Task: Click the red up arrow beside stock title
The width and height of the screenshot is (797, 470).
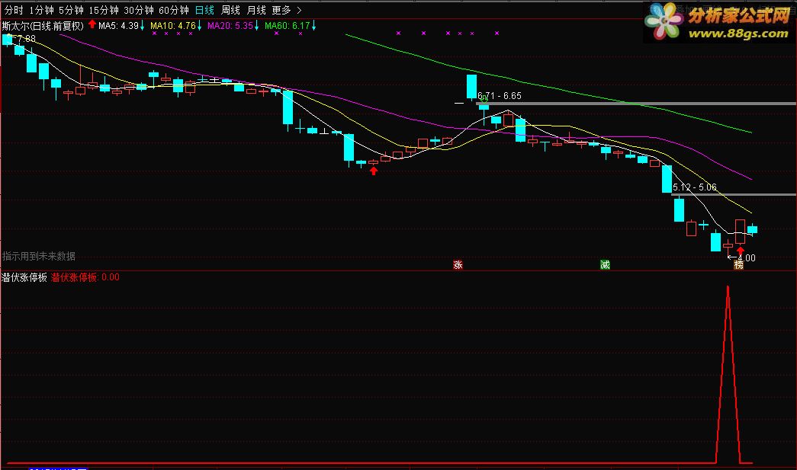Action: 92,24
